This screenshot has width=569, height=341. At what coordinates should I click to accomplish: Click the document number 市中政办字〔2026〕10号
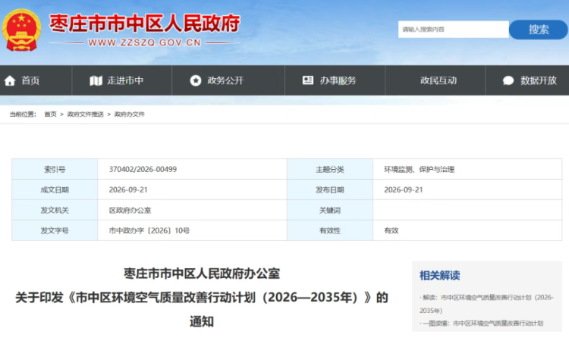(x=149, y=230)
